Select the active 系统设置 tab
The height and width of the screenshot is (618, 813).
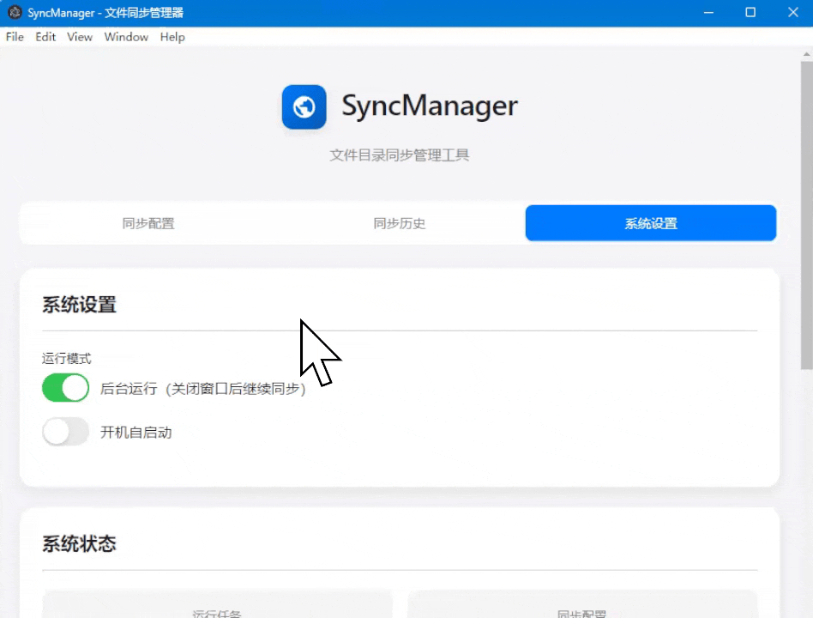pos(650,223)
